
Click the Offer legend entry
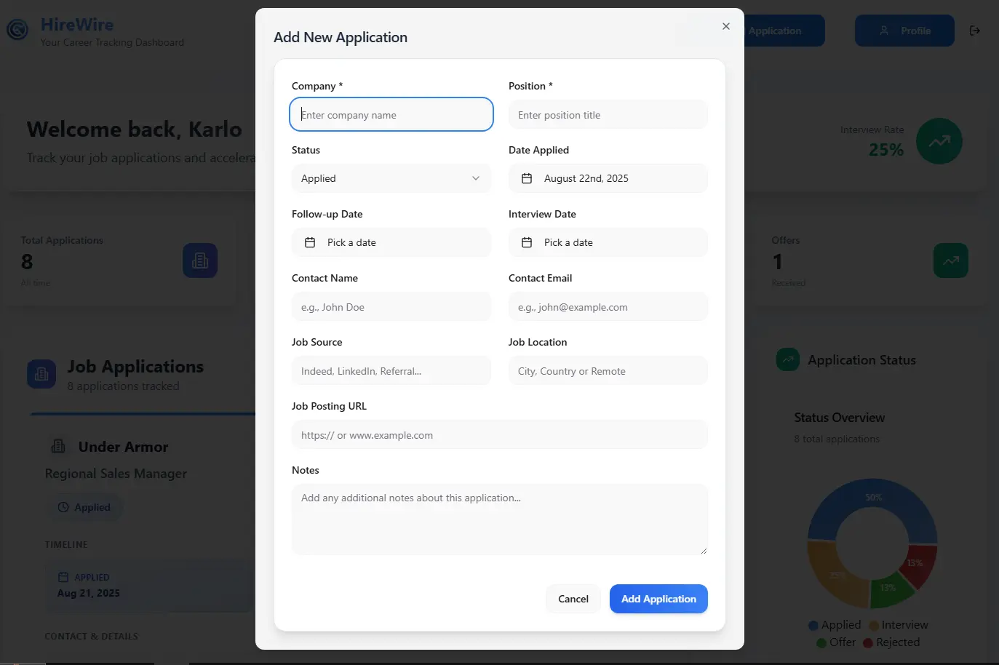point(836,642)
